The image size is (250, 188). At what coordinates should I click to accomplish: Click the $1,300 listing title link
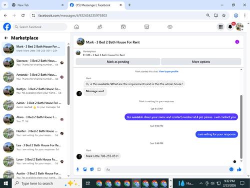point(103,55)
